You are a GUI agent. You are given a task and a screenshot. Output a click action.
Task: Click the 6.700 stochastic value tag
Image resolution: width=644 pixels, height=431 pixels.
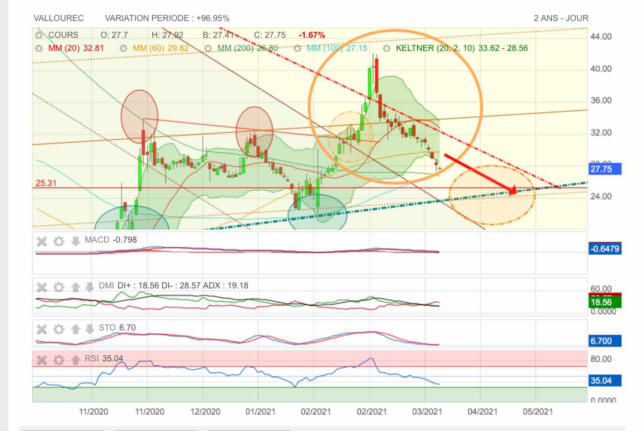point(605,341)
